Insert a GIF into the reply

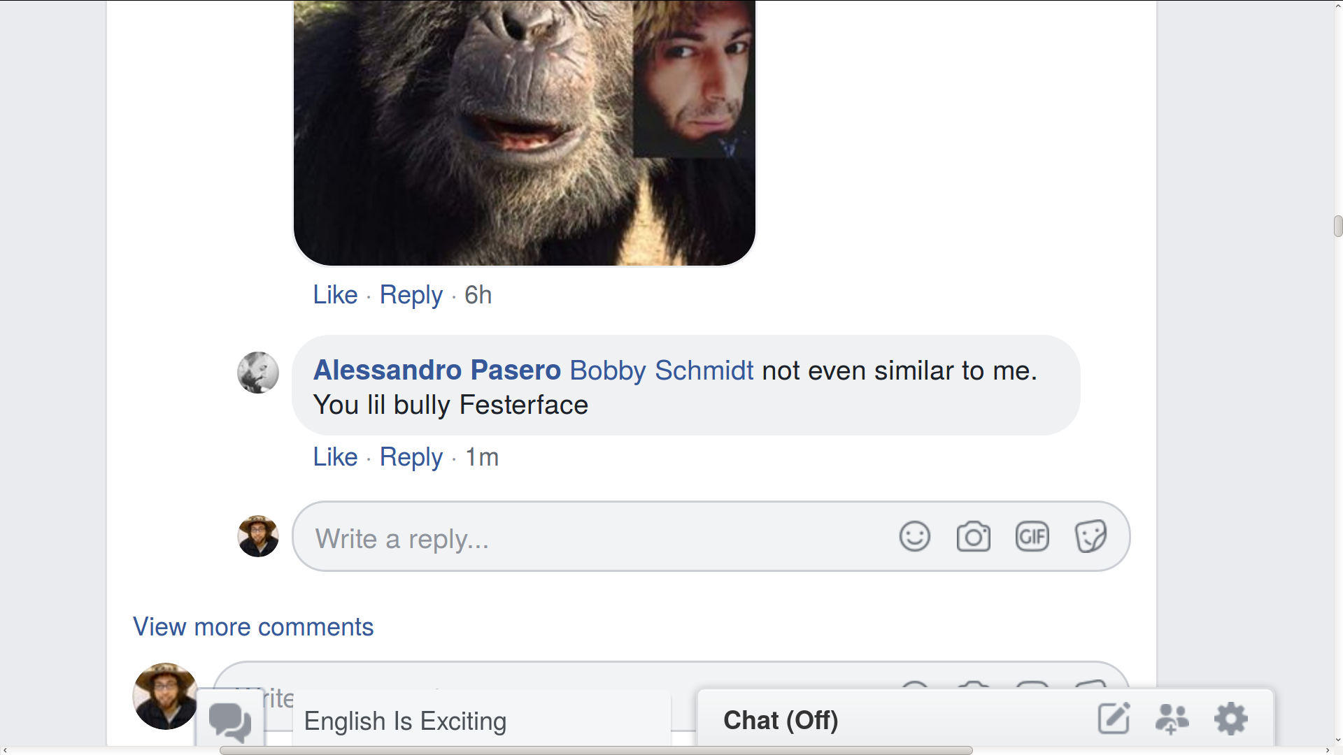pos(1032,536)
